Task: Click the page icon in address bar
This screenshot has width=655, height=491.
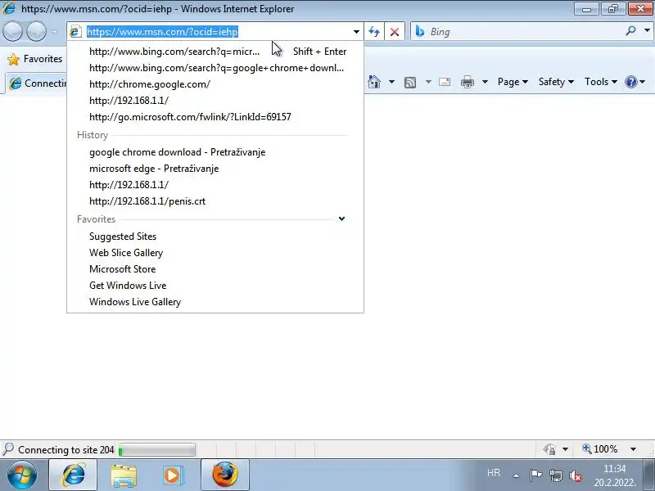Action: click(75, 31)
